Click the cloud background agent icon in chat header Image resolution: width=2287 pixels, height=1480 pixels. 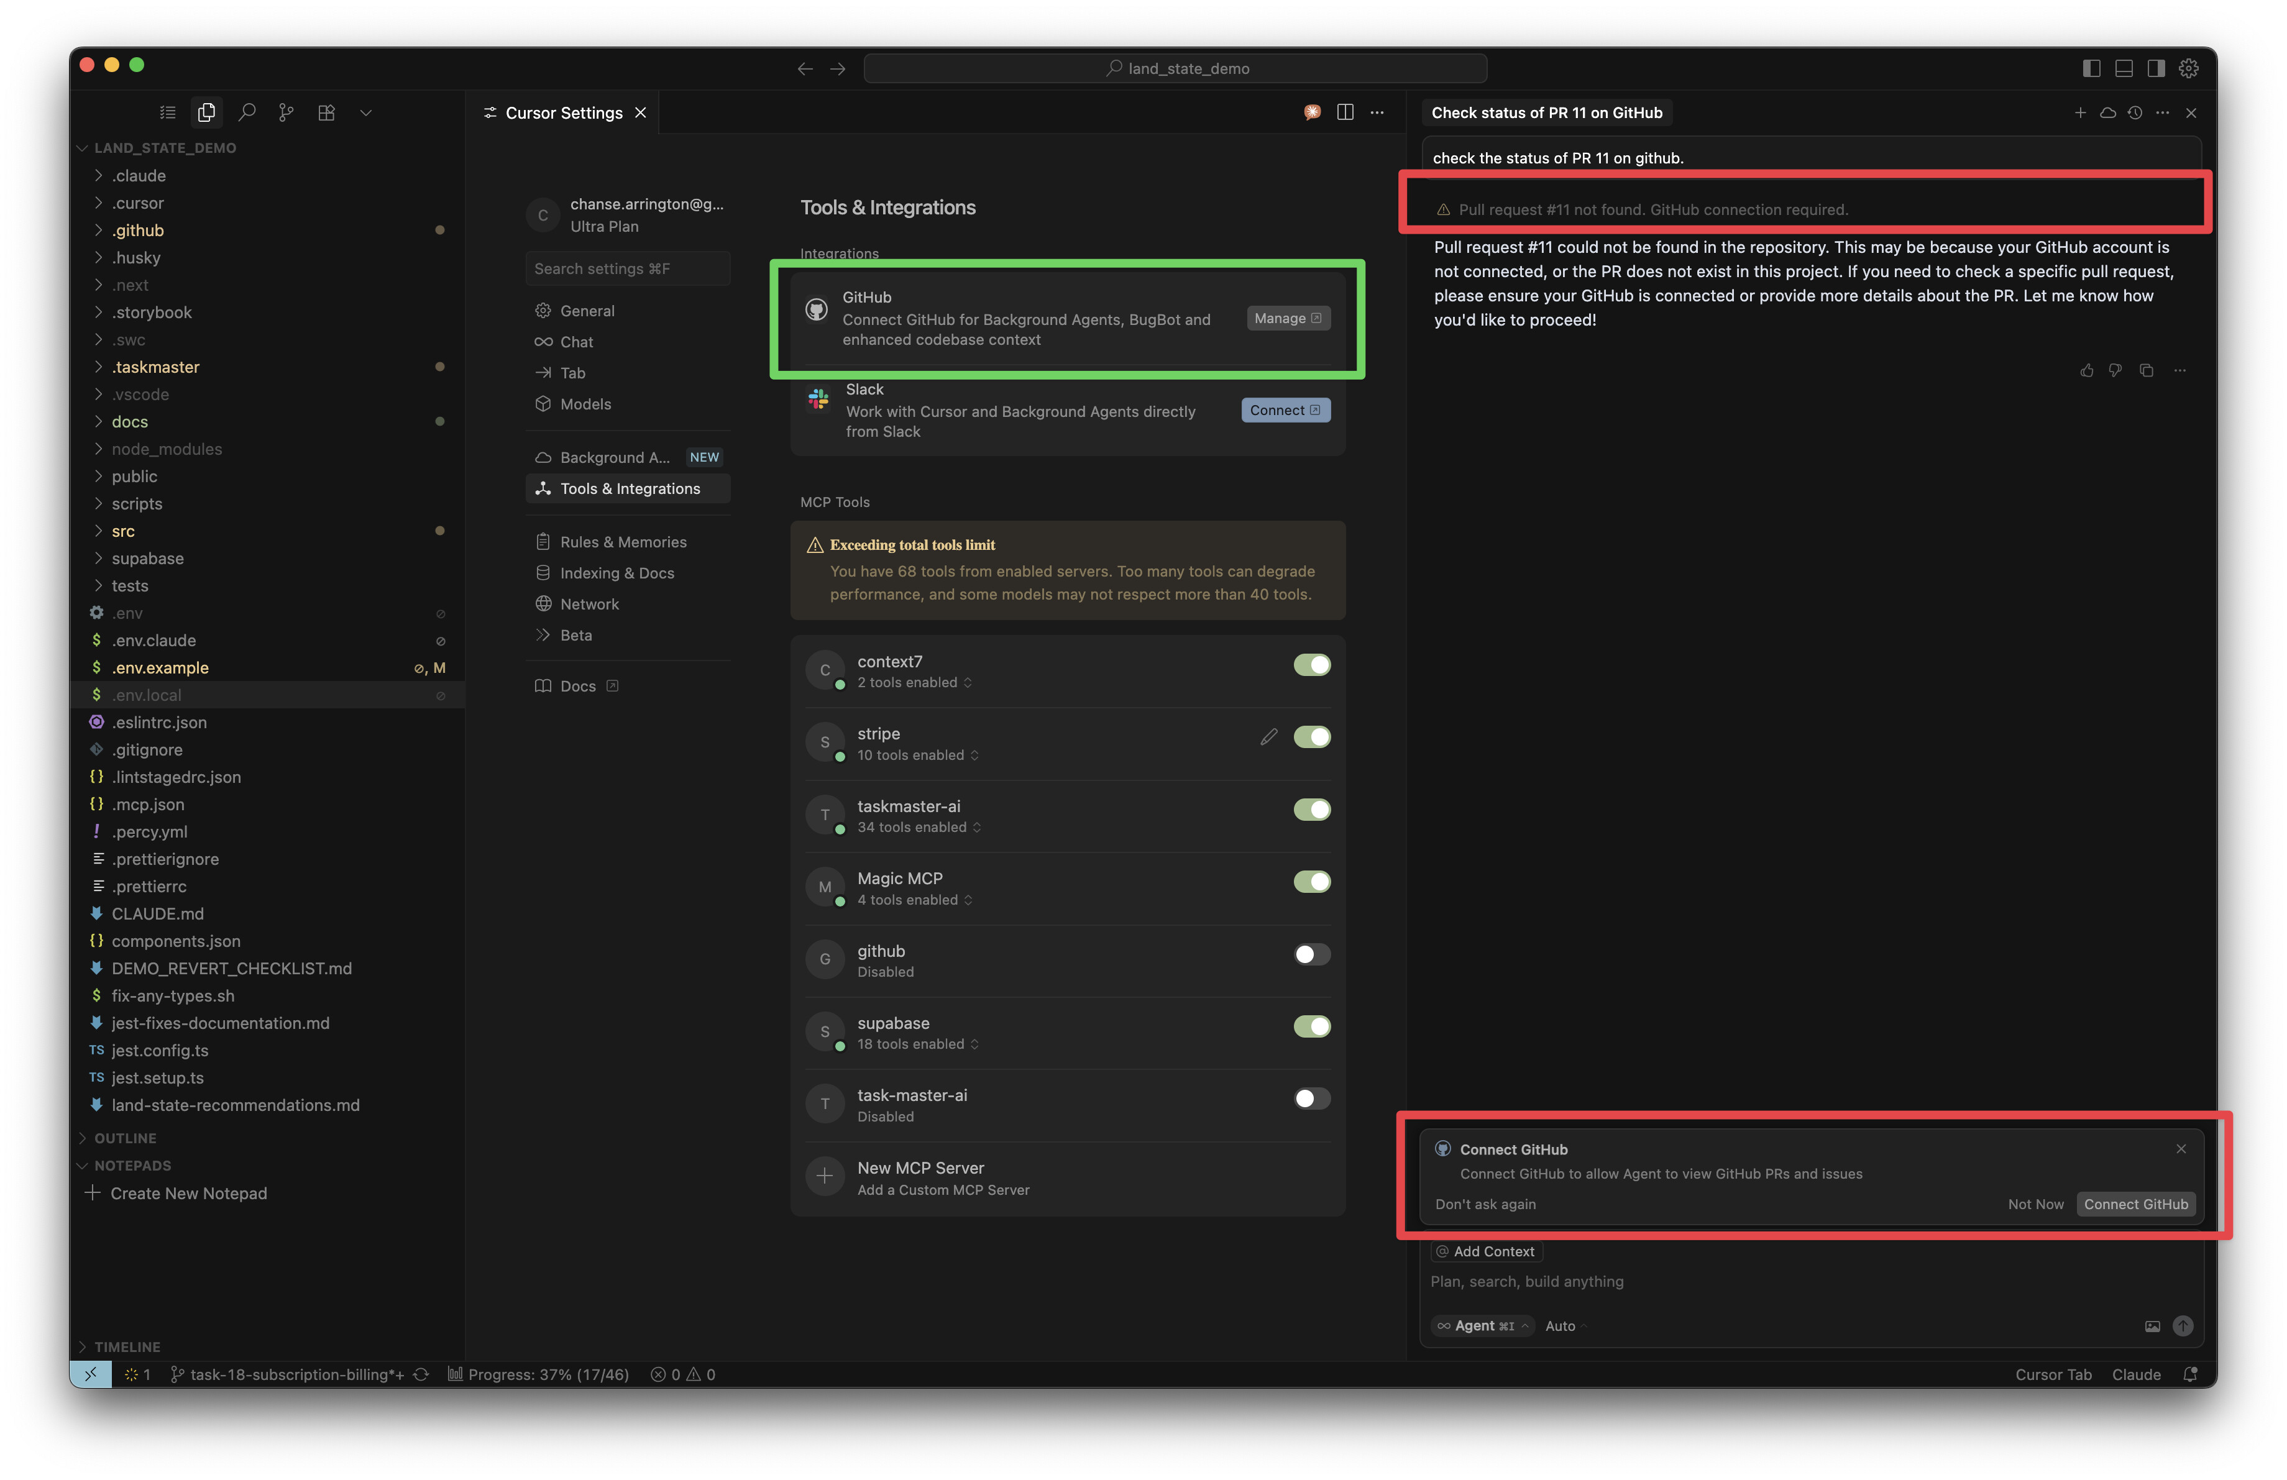(2107, 112)
